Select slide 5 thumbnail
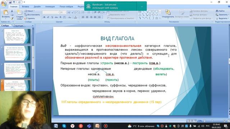 coord(17,70)
